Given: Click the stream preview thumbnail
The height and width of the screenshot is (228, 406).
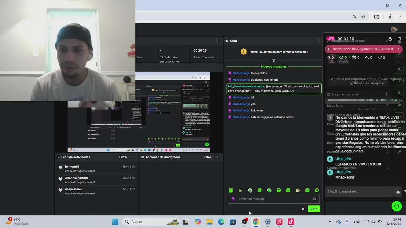Looking at the screenshot, I should click(x=139, y=112).
